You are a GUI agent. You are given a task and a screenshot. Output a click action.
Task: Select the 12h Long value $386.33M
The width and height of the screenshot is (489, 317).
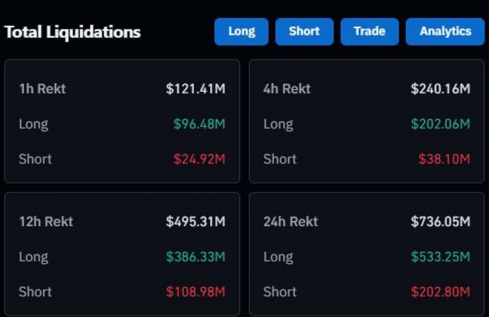(x=196, y=257)
